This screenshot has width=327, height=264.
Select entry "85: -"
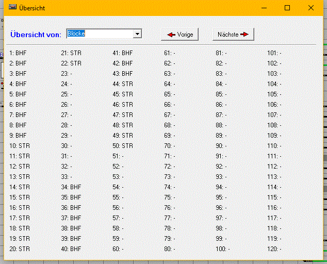221,94
